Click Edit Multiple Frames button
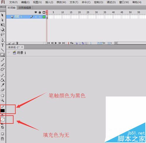 click(83, 43)
